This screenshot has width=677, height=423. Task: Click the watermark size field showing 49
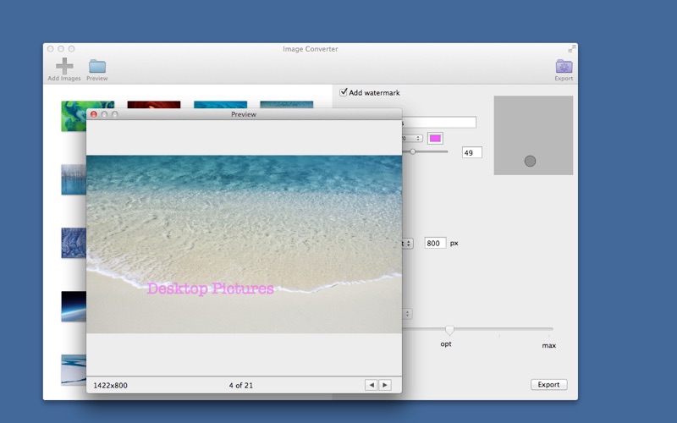point(472,152)
